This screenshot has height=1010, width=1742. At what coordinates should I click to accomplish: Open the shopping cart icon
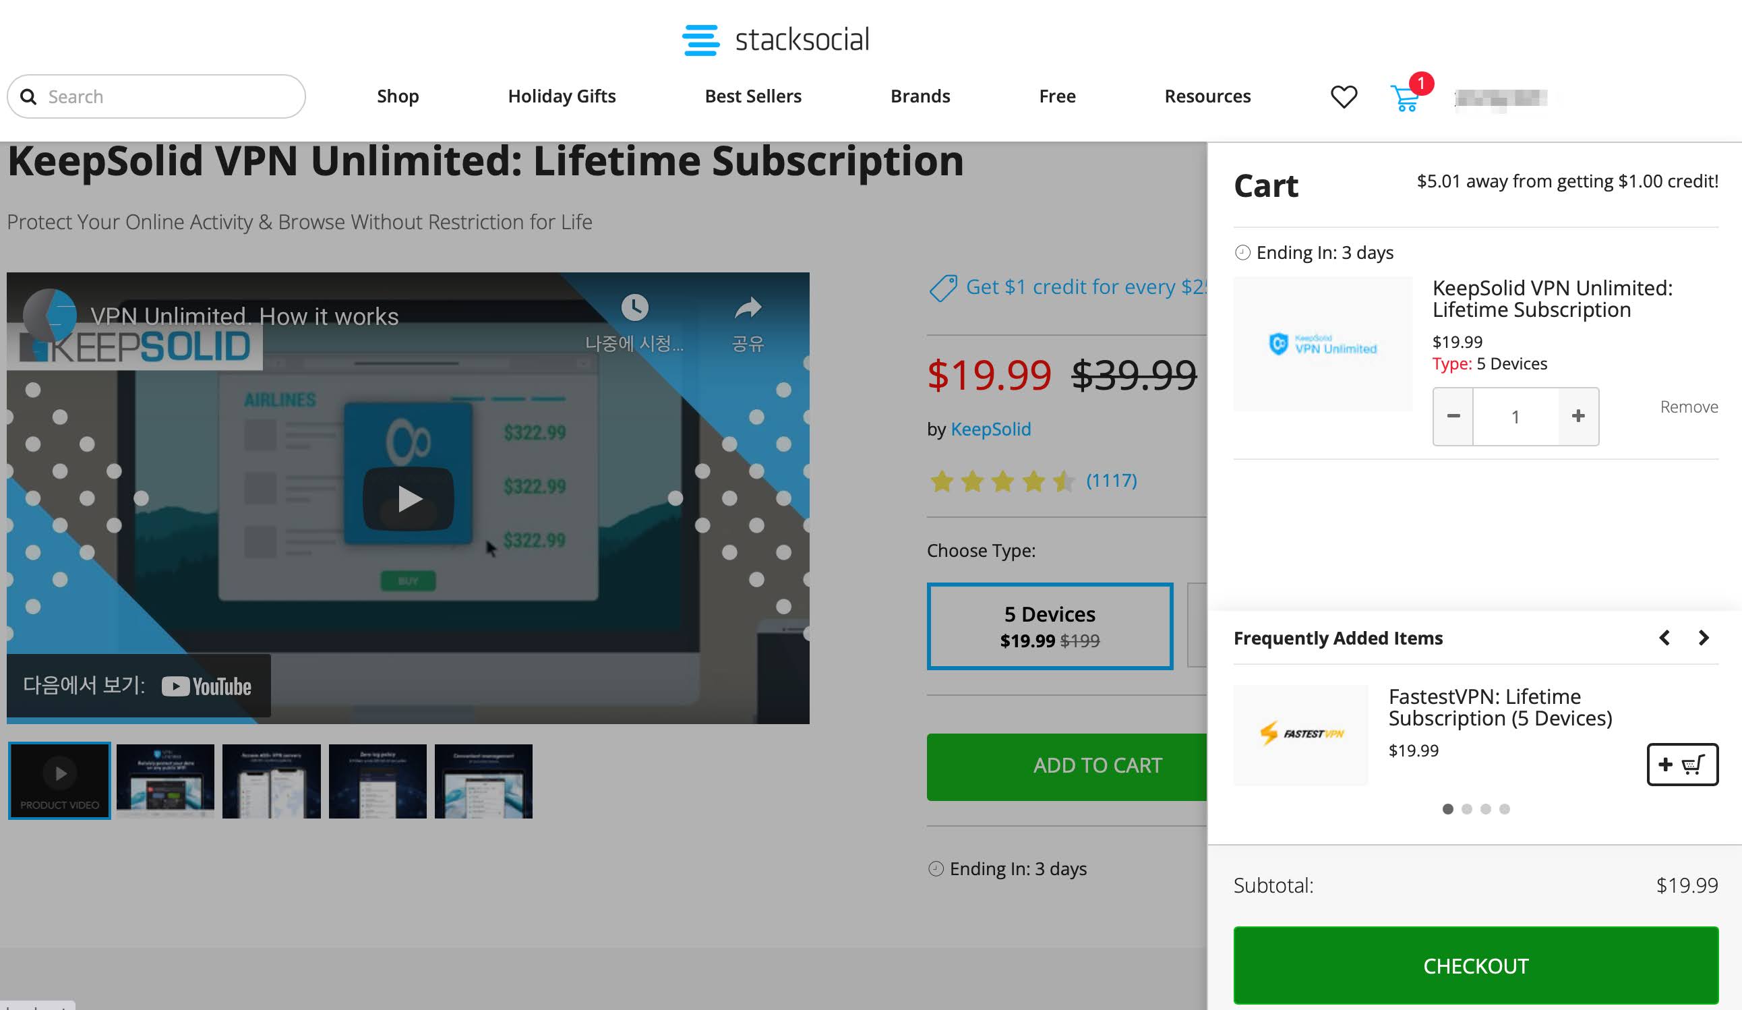pyautogui.click(x=1406, y=98)
